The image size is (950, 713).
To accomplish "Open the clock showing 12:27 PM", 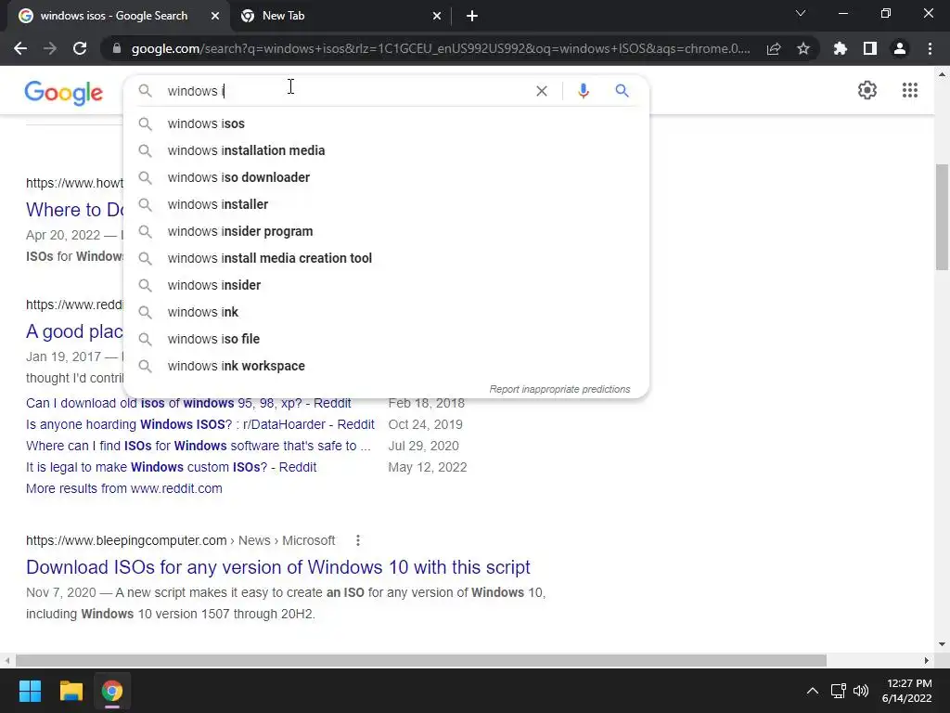I will tap(907, 691).
